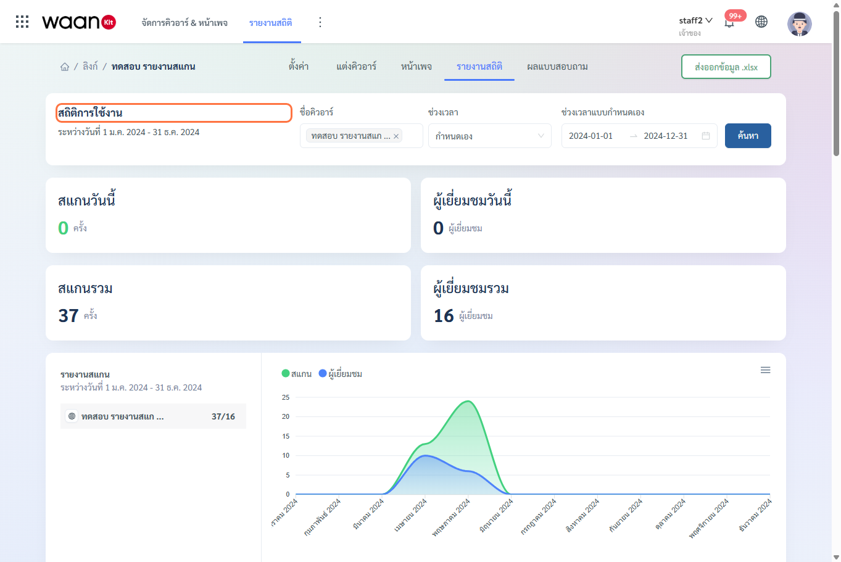This screenshot has height=562, width=841.
Task: Expand the staff2 account dropdown
Action: tap(696, 20)
